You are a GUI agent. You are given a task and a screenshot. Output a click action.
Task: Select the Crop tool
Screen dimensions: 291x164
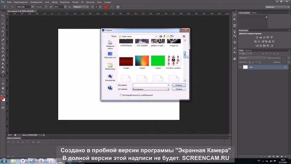tap(3, 31)
